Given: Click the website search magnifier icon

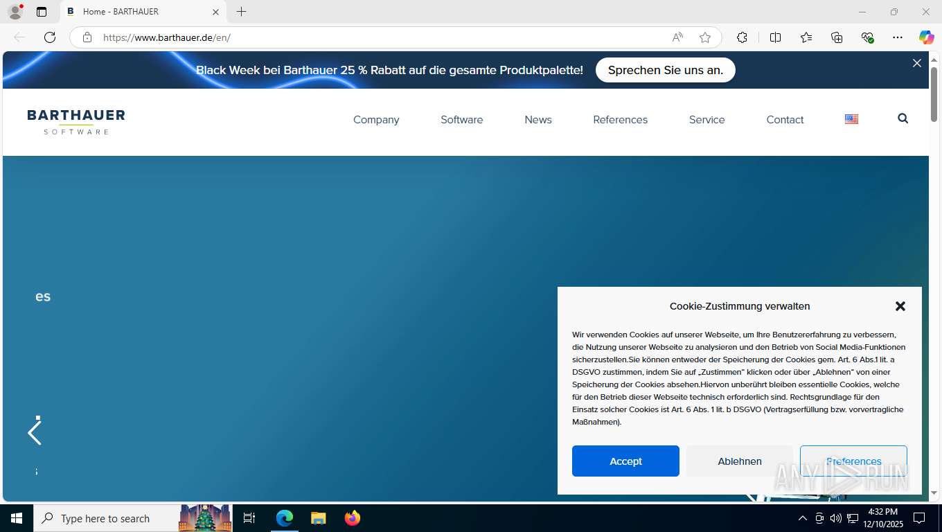Looking at the screenshot, I should pos(903,118).
